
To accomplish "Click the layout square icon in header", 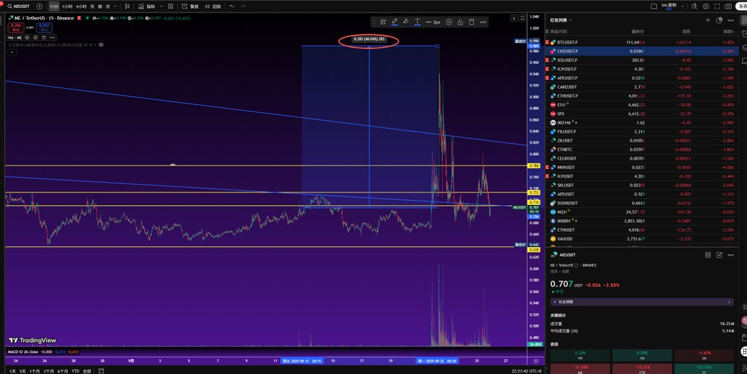I will [654, 6].
